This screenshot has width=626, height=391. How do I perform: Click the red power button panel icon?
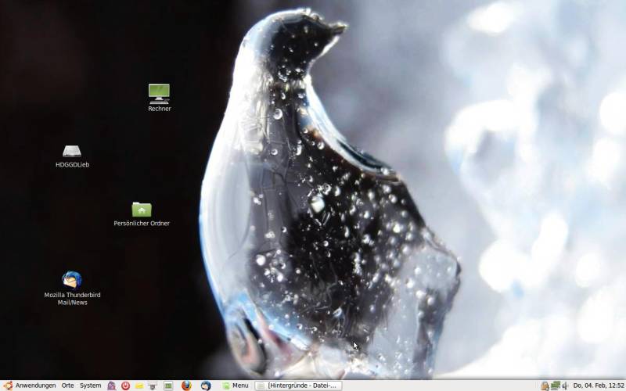point(125,386)
